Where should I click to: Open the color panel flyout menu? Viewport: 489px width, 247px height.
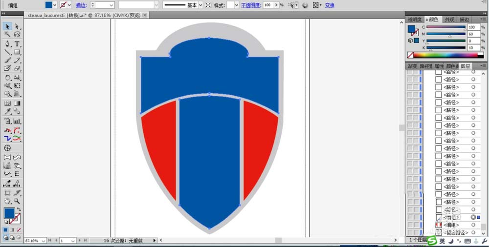[x=483, y=20]
